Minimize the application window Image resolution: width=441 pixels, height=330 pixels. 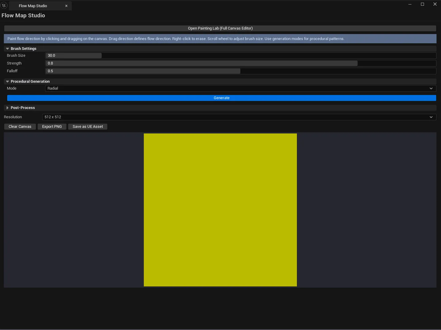[410, 4]
